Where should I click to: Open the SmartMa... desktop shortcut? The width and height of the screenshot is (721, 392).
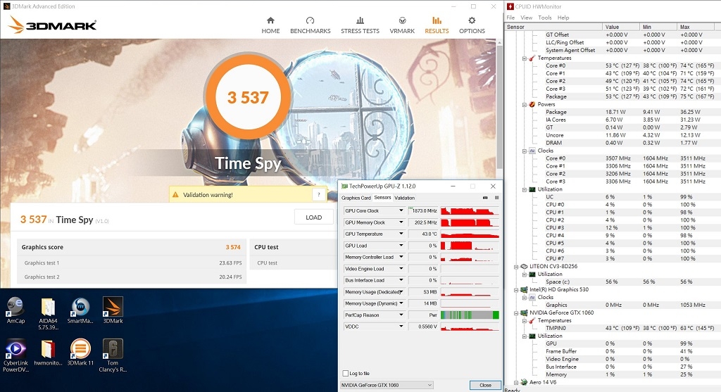[80, 310]
